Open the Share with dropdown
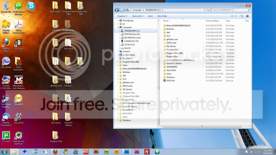Viewport: 276px width, 155px height. pos(138,16)
